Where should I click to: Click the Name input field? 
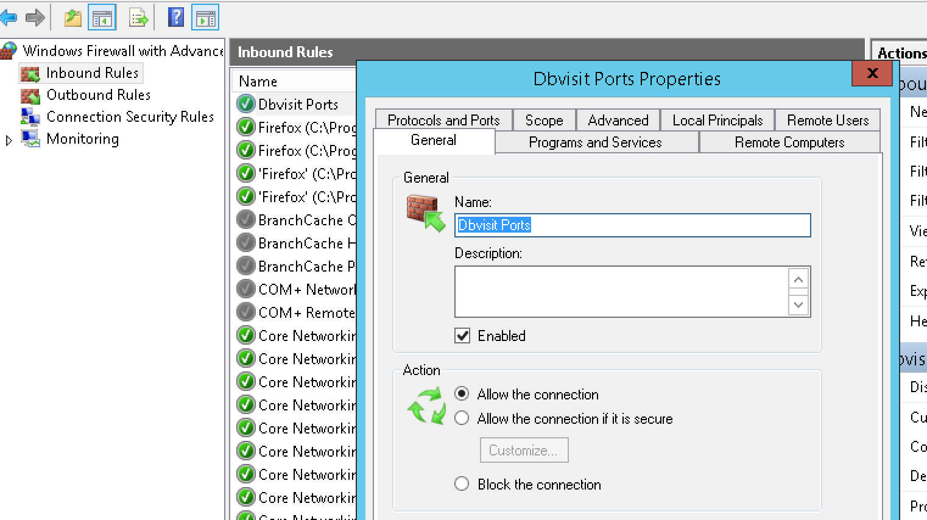pyautogui.click(x=633, y=225)
